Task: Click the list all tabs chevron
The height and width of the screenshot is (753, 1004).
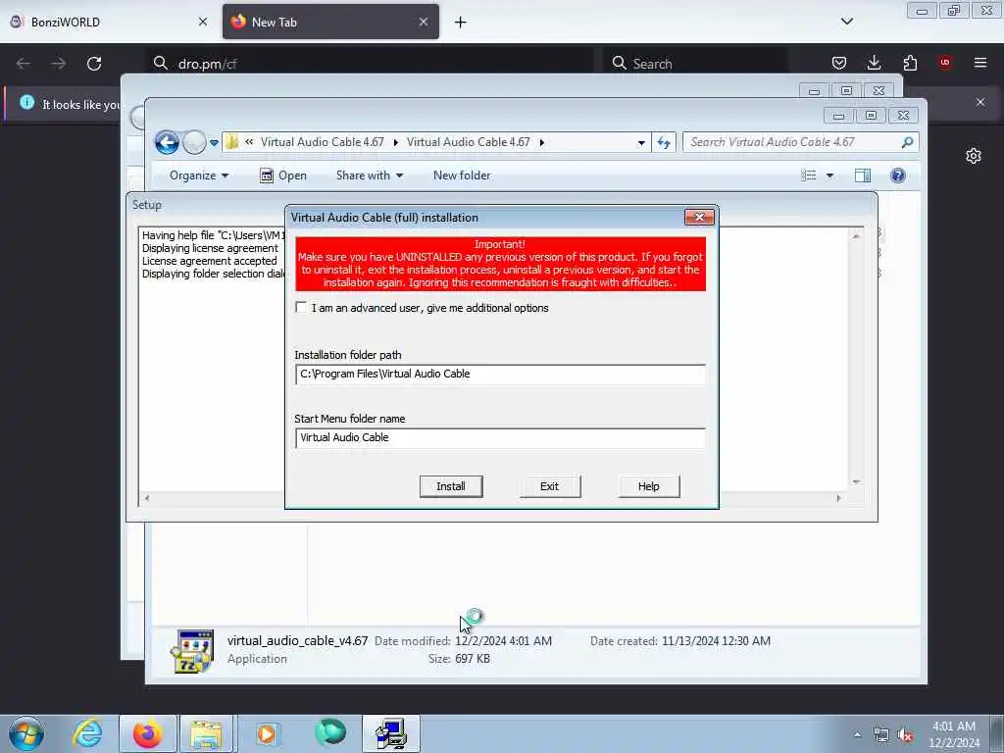Action: (846, 22)
